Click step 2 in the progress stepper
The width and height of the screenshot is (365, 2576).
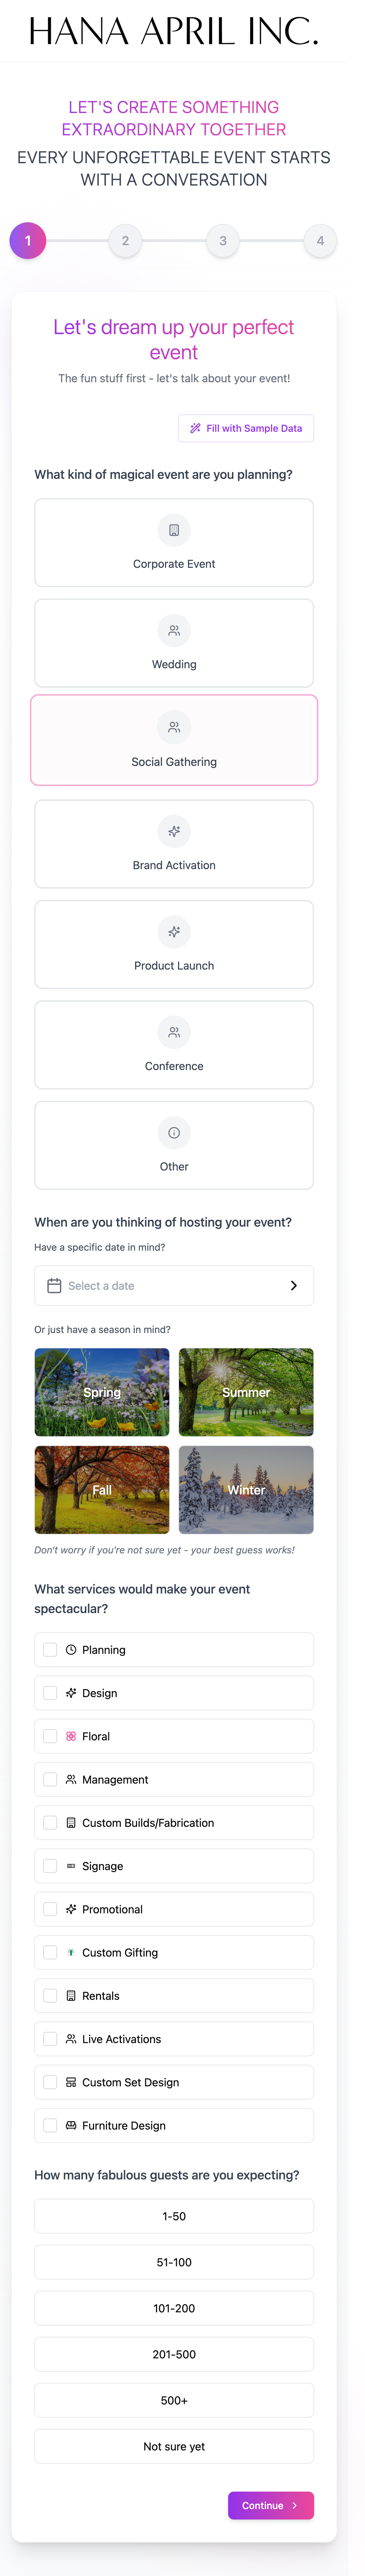125,240
